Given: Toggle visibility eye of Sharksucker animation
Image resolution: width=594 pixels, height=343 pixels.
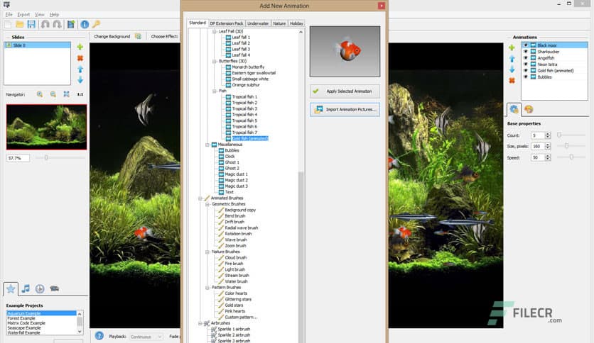Looking at the screenshot, I should point(525,52).
